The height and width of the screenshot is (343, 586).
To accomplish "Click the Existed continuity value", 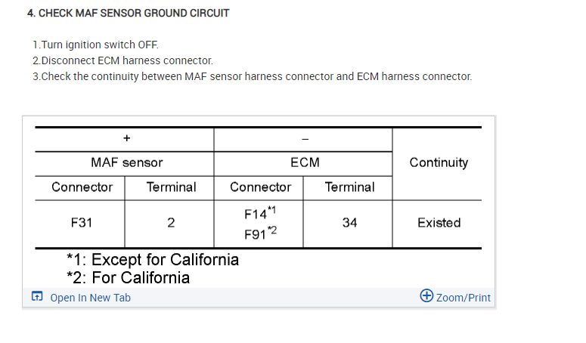I will click(x=439, y=223).
